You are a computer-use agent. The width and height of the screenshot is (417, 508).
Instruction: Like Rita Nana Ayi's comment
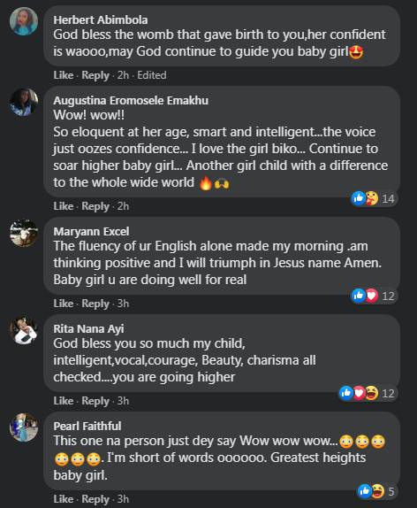tap(64, 401)
